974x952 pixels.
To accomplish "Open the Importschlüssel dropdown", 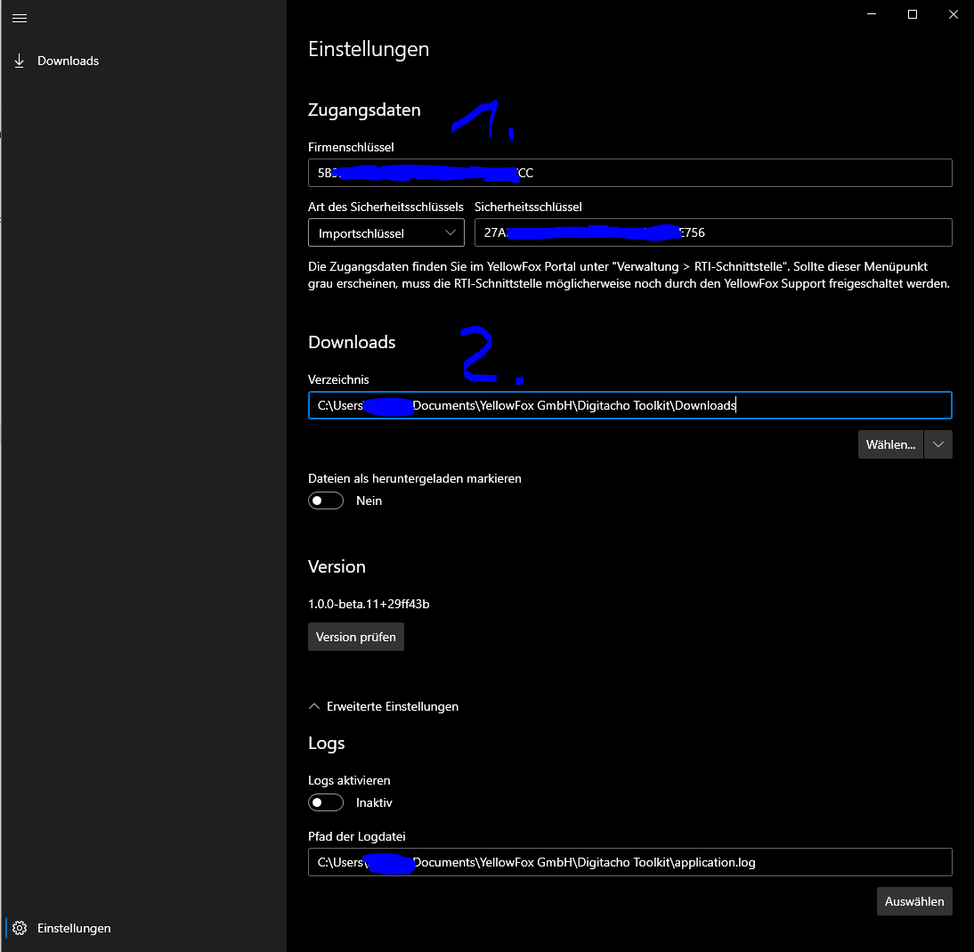I will 386,232.
